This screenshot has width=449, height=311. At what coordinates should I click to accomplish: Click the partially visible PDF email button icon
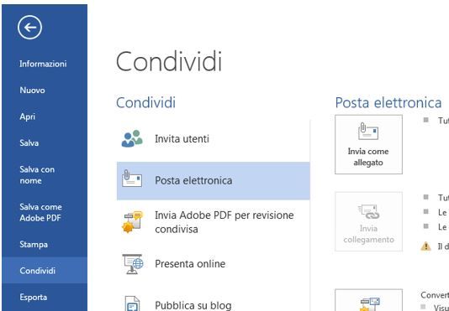[369, 303]
